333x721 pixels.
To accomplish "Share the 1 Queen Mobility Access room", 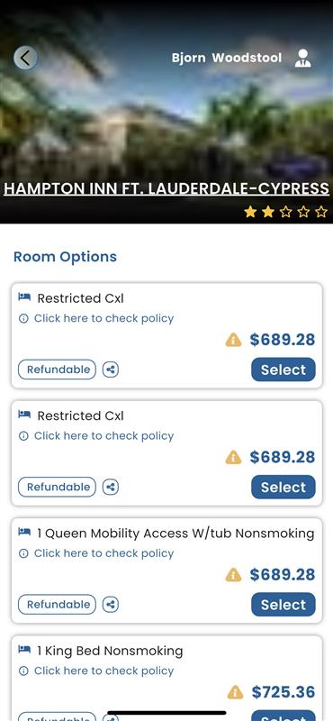I will coord(111,604).
